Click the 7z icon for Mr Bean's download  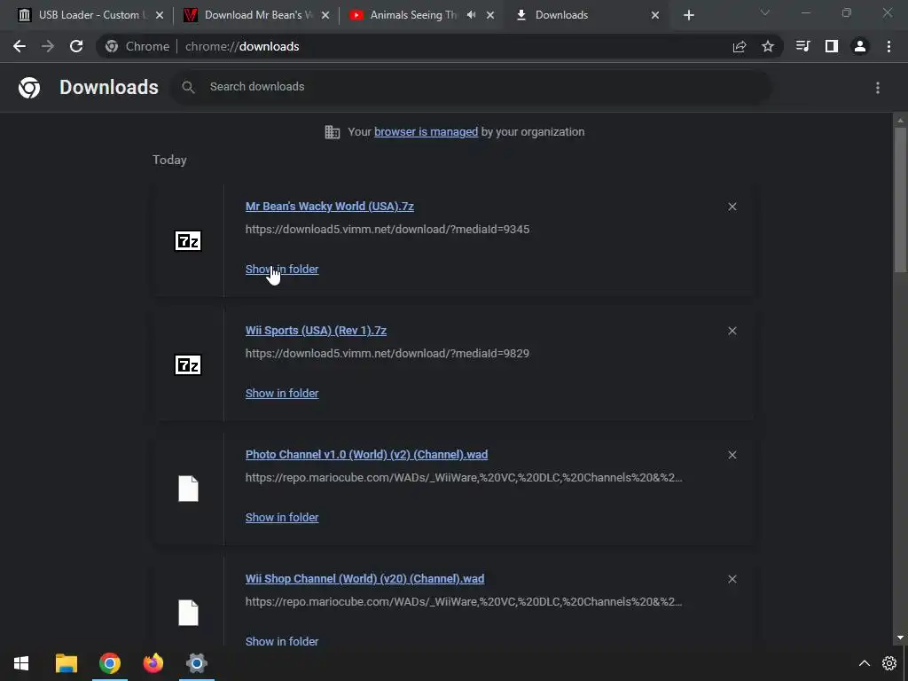[188, 241]
